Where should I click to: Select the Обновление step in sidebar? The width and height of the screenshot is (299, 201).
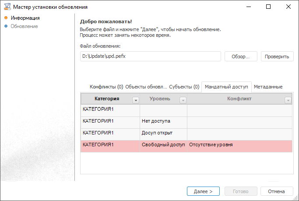(24, 26)
